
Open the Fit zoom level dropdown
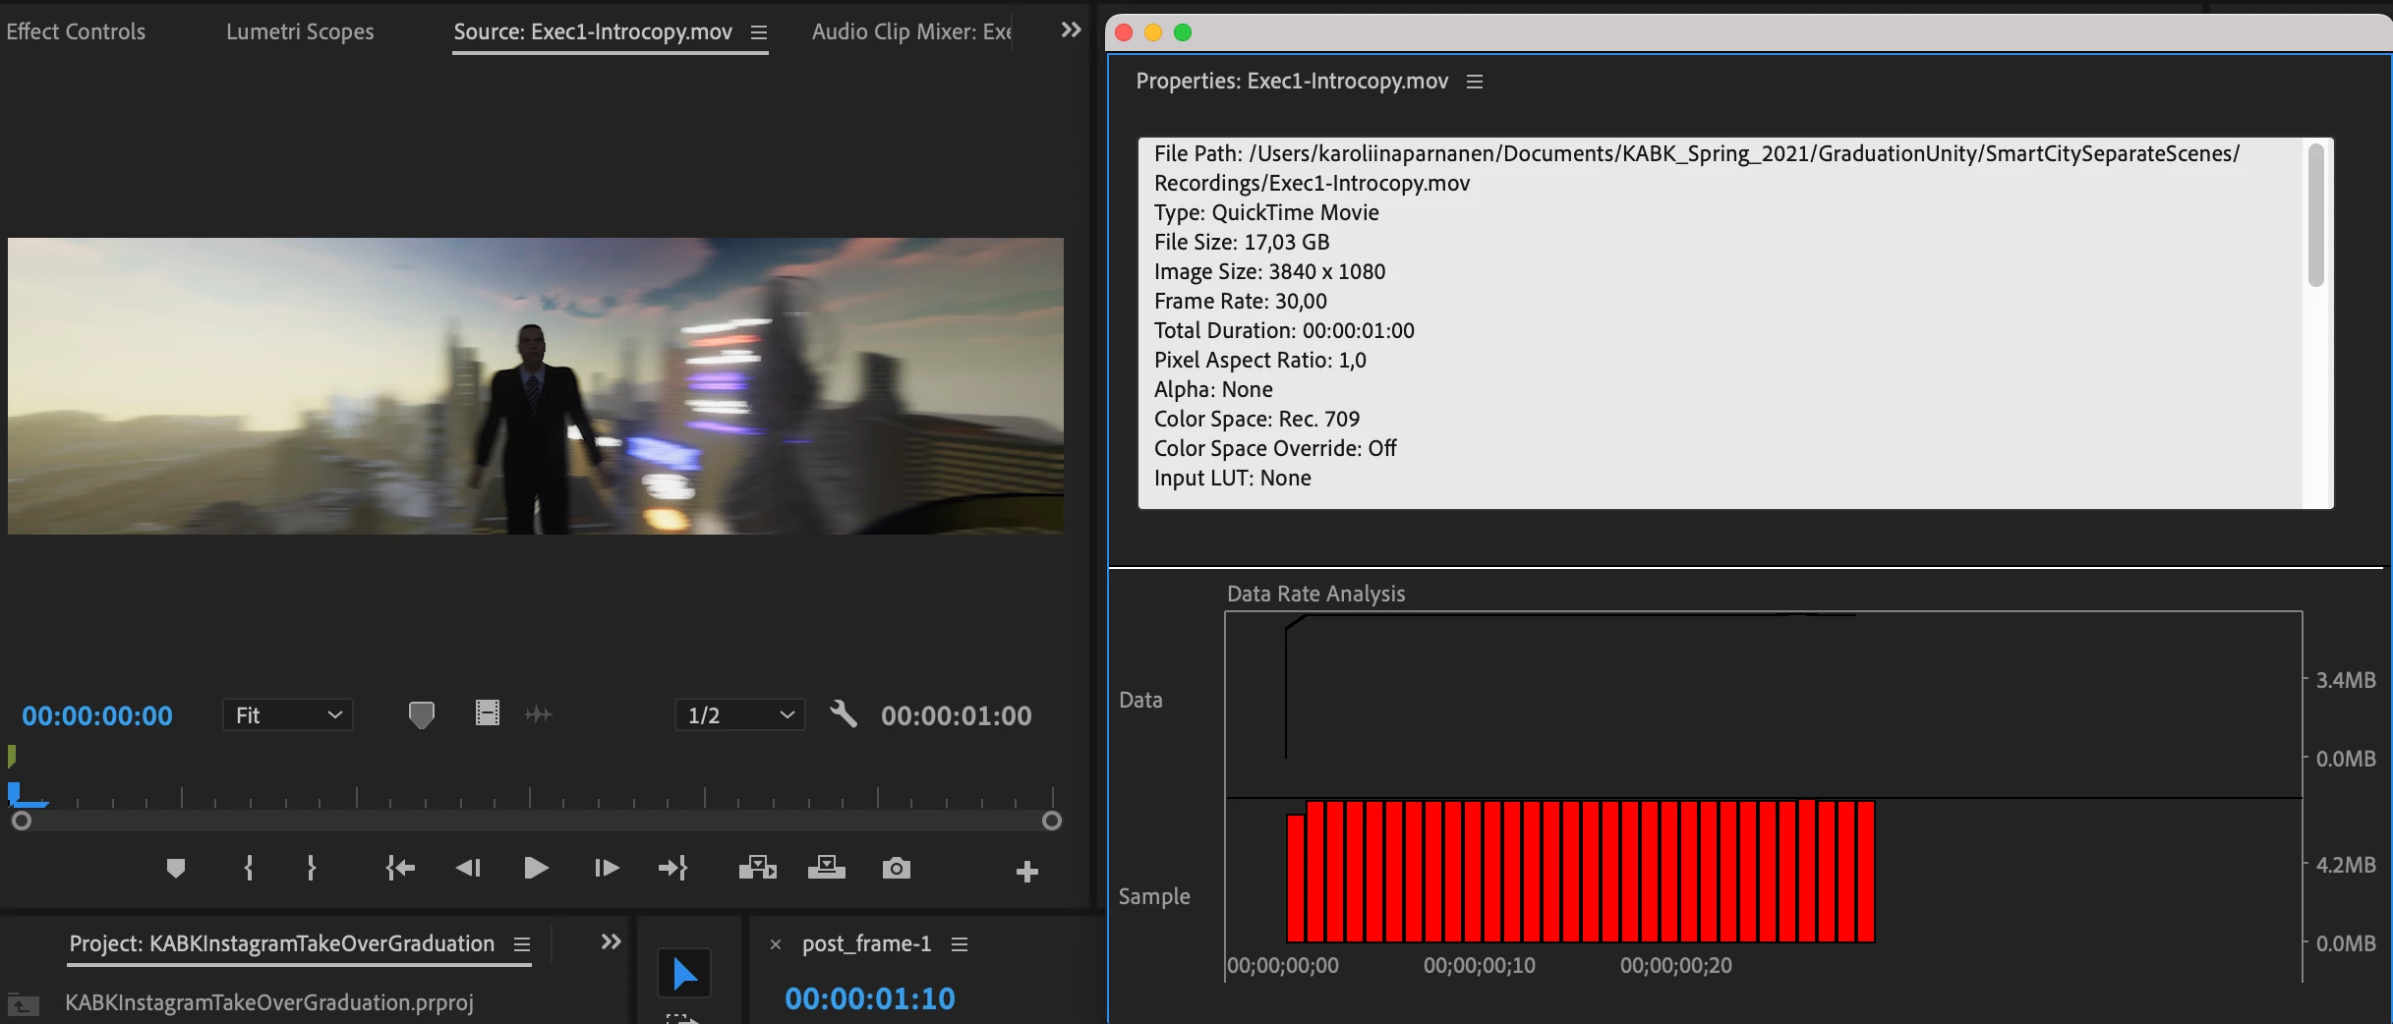tap(288, 715)
